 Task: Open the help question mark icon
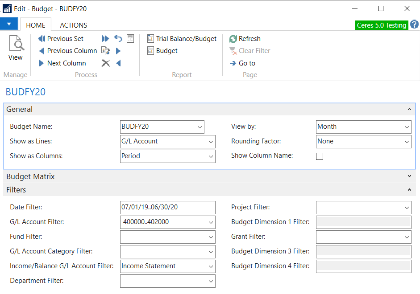pos(414,24)
